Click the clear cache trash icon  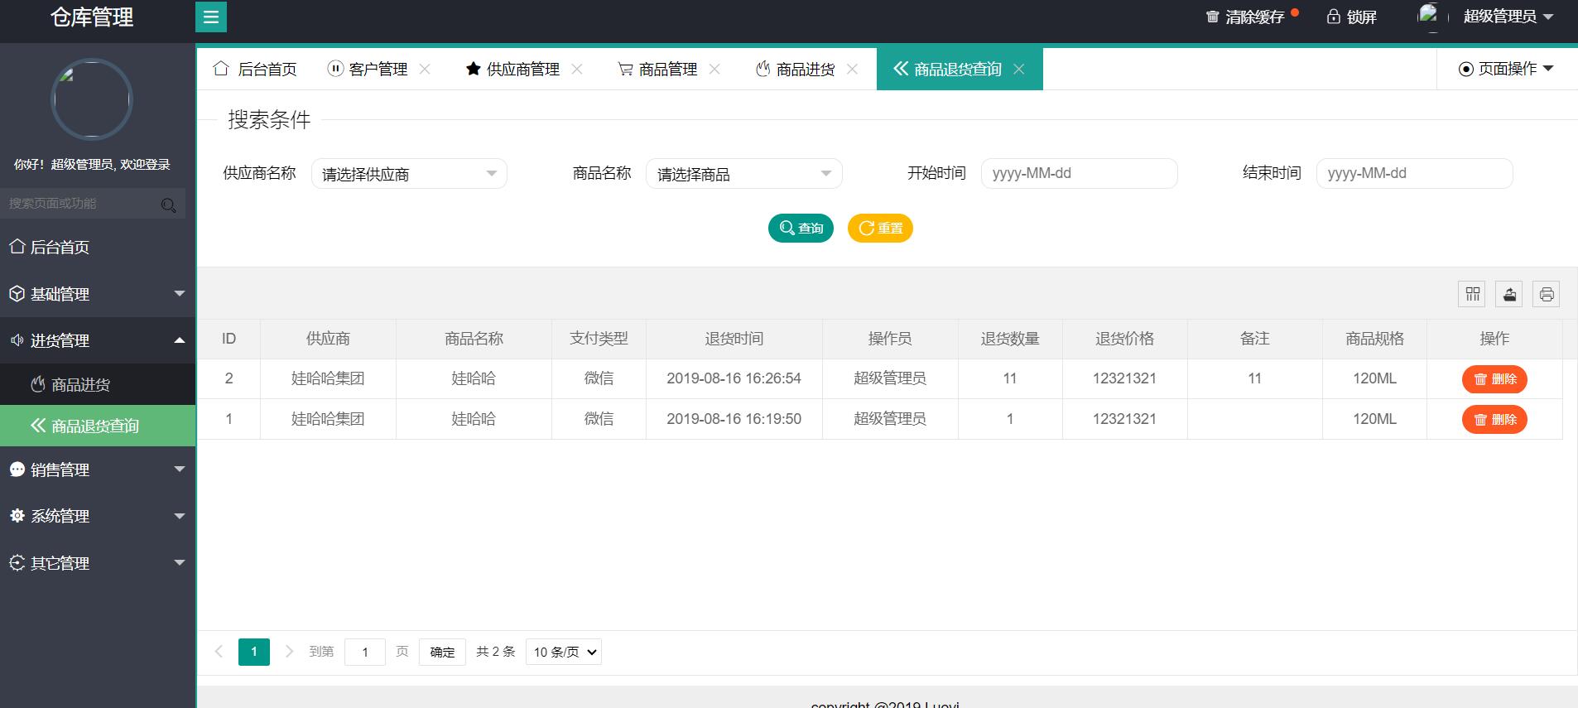click(x=1212, y=17)
